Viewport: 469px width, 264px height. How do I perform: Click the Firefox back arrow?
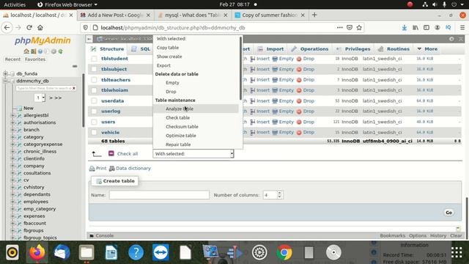pyautogui.click(x=7, y=28)
